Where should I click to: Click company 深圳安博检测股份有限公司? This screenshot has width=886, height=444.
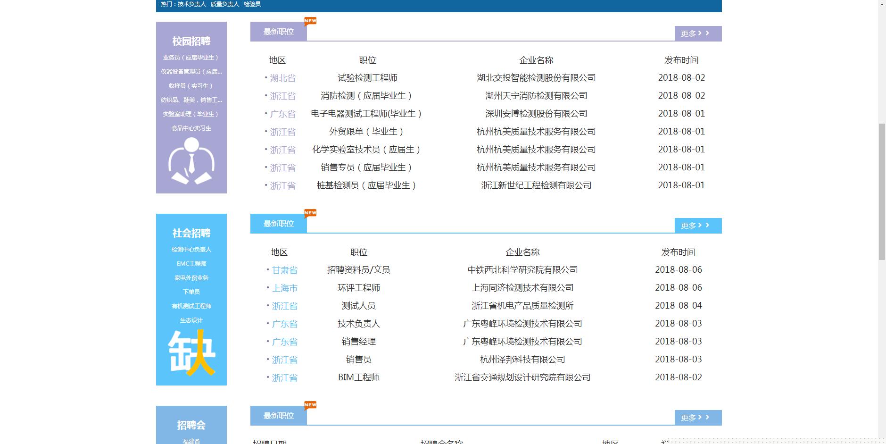coord(536,114)
